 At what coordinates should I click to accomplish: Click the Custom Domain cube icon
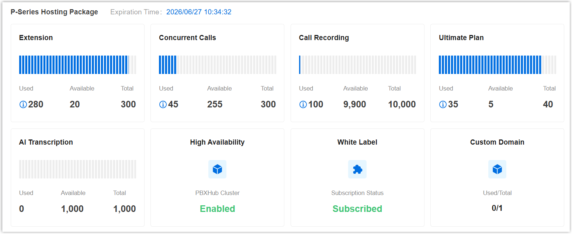coord(497,169)
